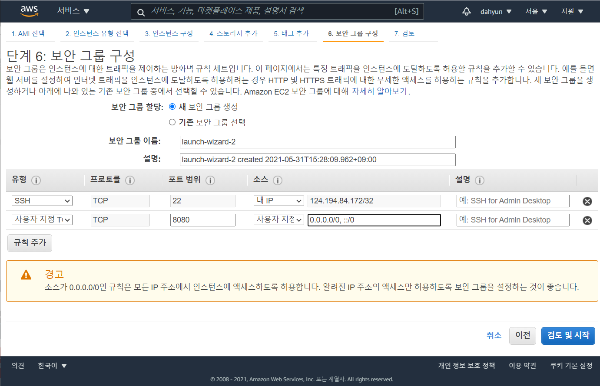This screenshot has height=386, width=600.
Task: Open the 내 IP source dropdown
Action: [x=278, y=201]
